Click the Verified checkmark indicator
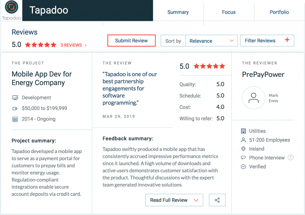The width and height of the screenshot is (305, 215). 243,167
